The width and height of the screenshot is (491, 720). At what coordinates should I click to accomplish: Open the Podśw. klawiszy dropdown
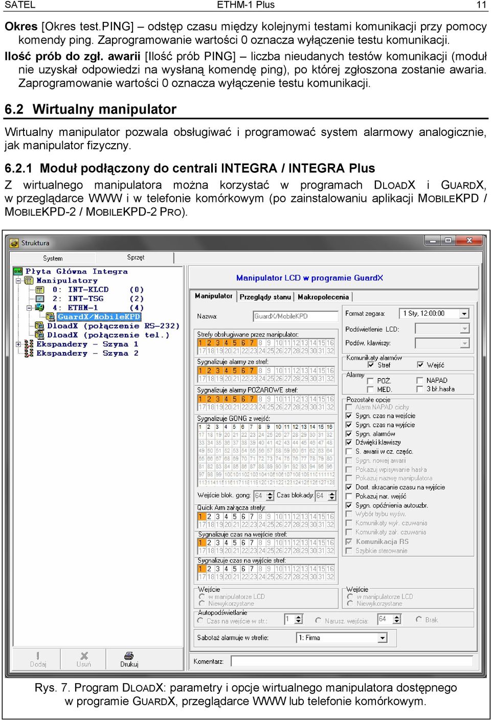click(464, 343)
